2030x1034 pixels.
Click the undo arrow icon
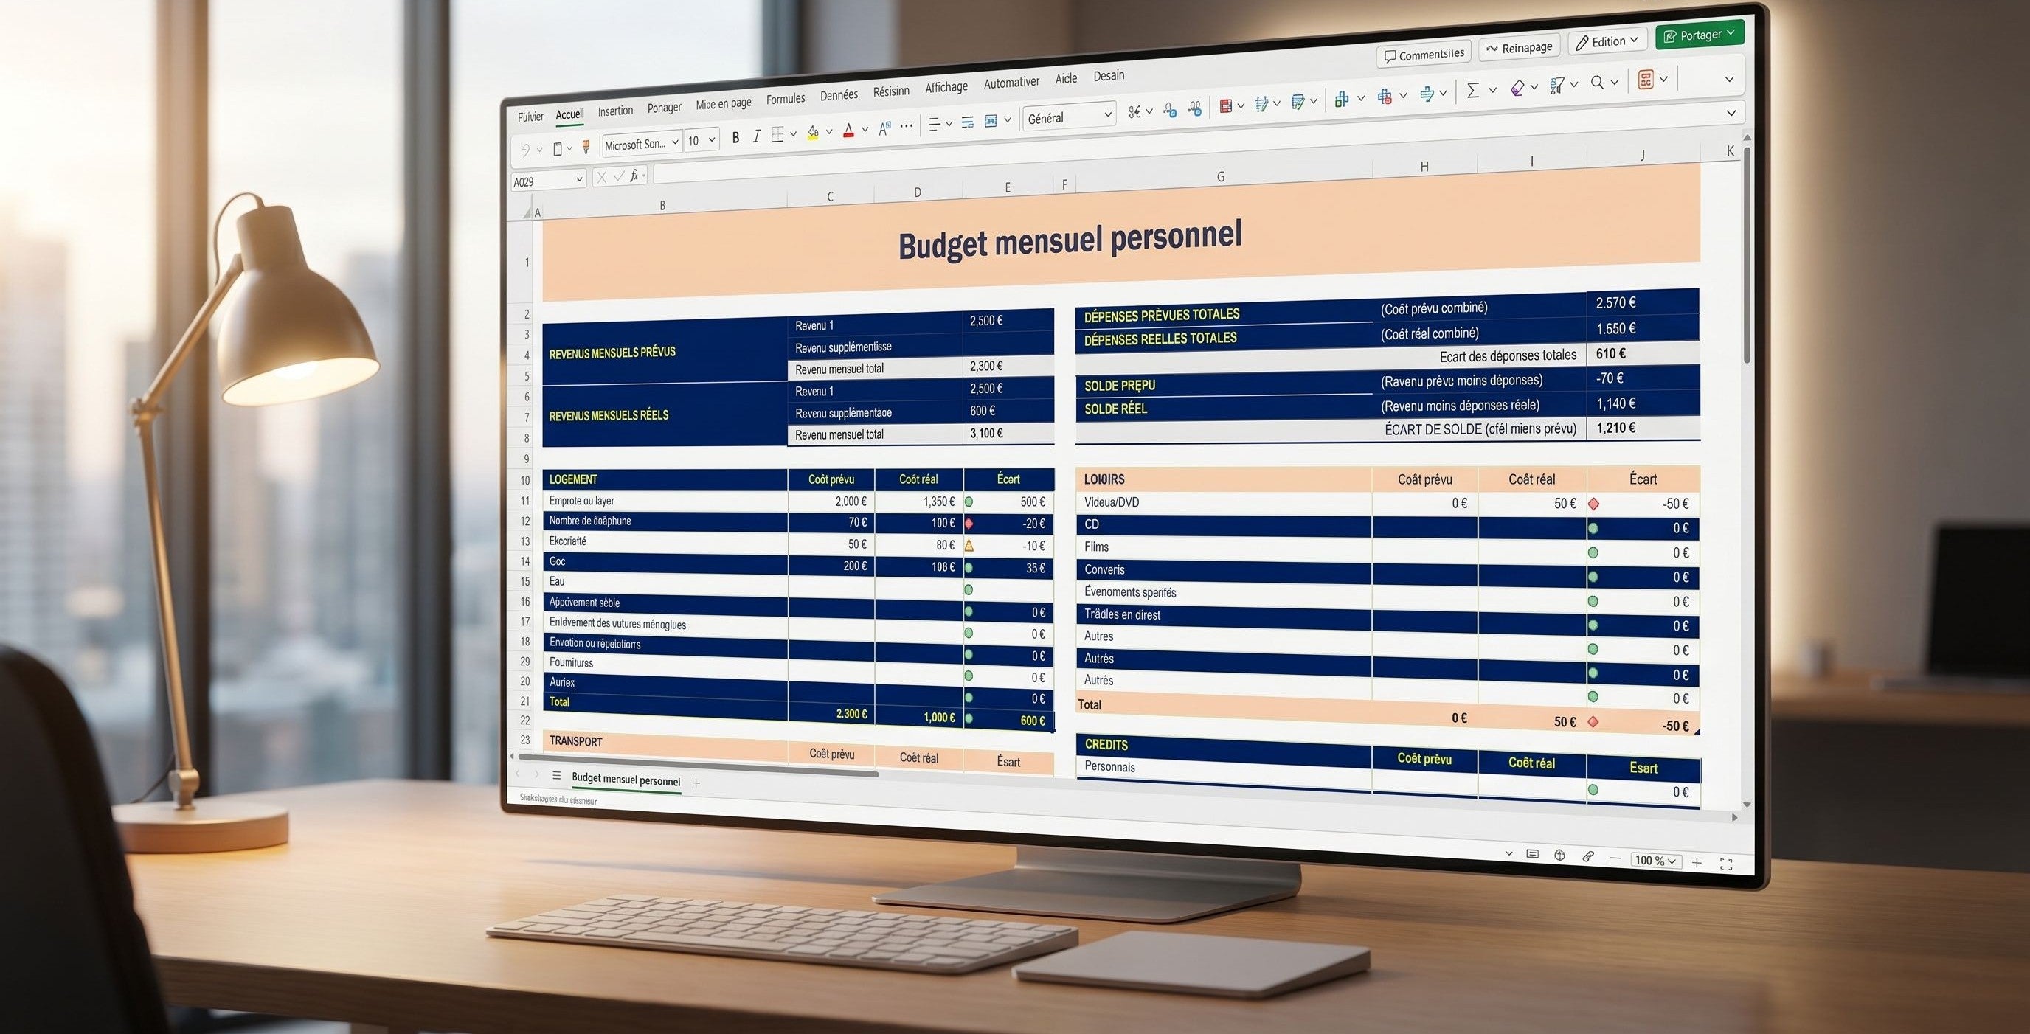[x=525, y=150]
